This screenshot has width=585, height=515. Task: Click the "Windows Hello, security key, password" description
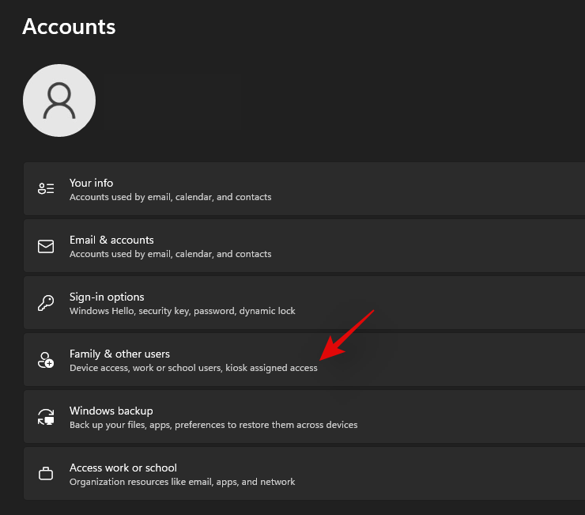click(x=182, y=311)
